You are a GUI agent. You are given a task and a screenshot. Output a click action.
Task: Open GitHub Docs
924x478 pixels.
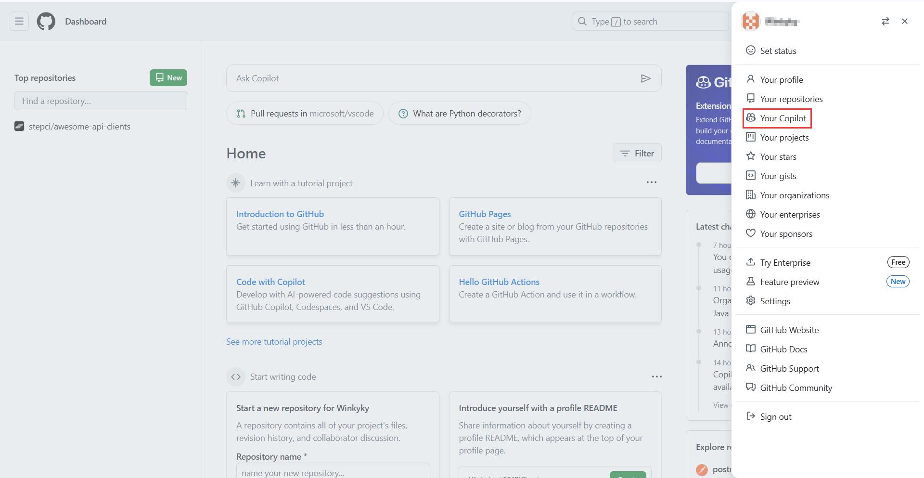tap(827, 349)
